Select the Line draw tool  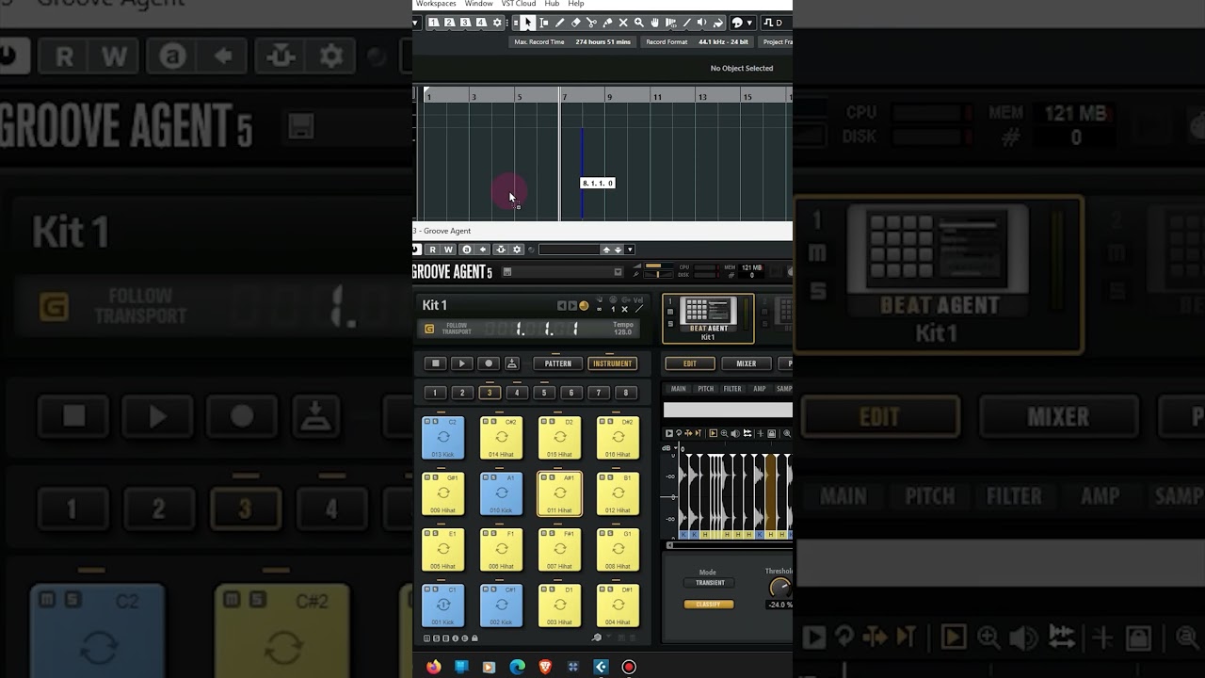[x=686, y=23]
